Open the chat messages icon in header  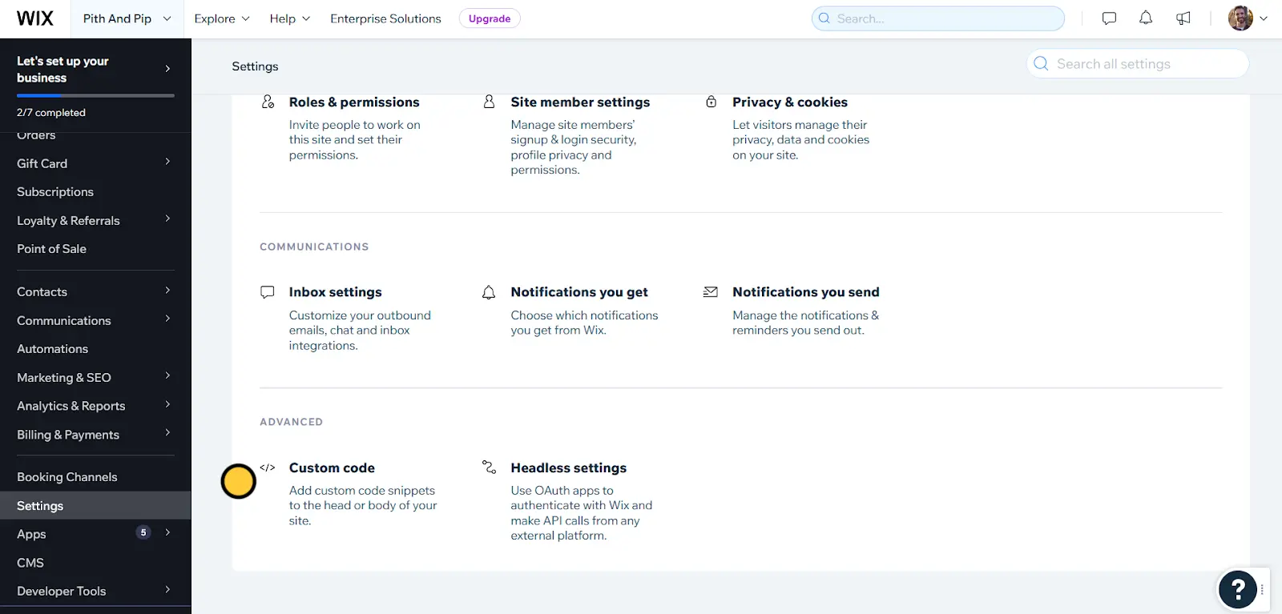[1109, 18]
